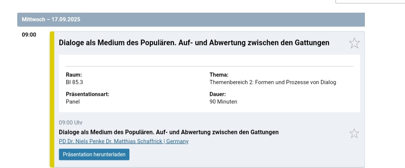Open the Niels Penke and Matthias Schaffrick link
Screen dimensions: 405x168
pos(124,141)
